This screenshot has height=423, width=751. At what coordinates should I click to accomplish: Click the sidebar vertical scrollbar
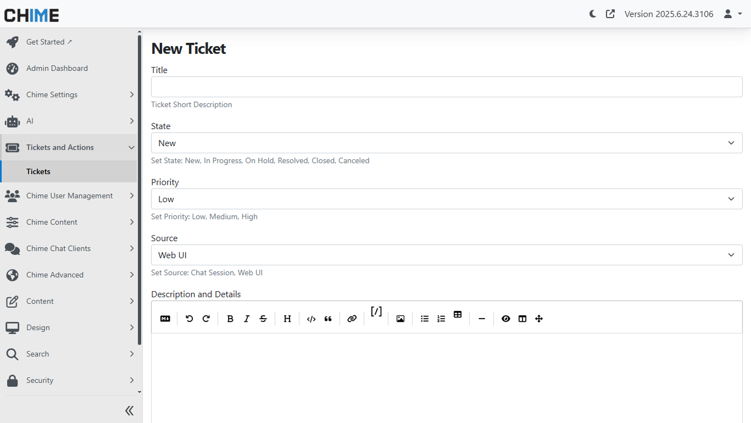140,190
